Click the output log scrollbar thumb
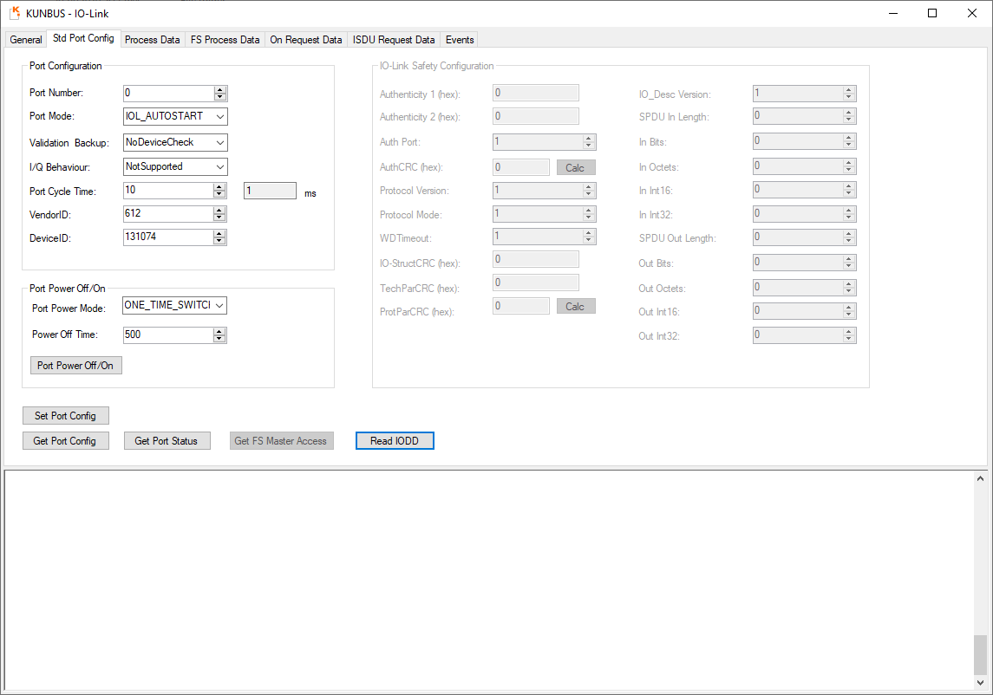Screen dimensions: 993x695 980,654
